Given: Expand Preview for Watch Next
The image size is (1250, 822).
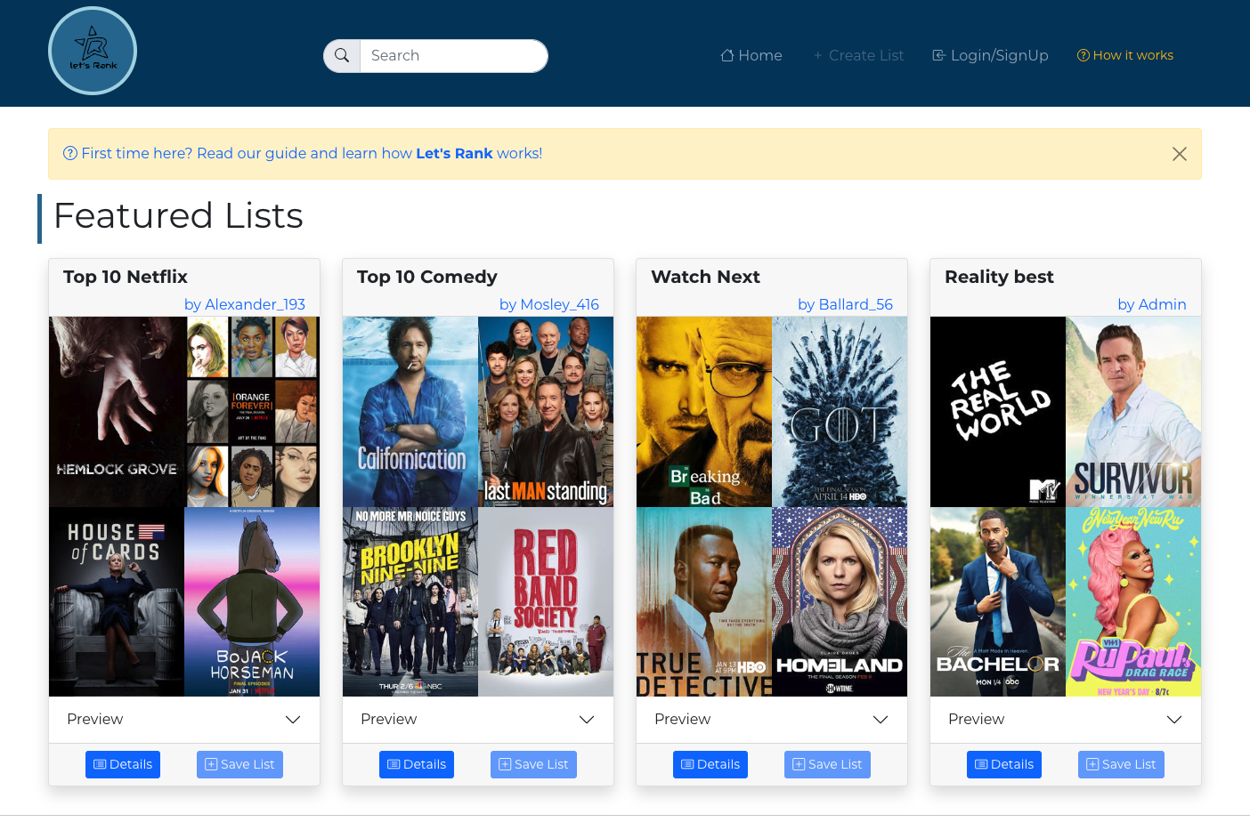Looking at the screenshot, I should pos(772,719).
